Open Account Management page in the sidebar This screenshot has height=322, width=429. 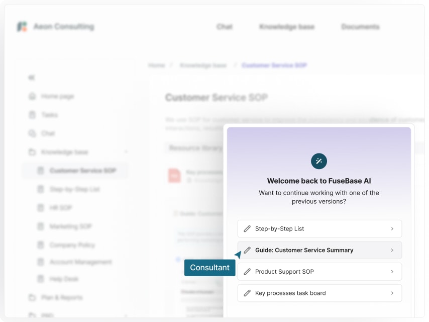point(81,262)
